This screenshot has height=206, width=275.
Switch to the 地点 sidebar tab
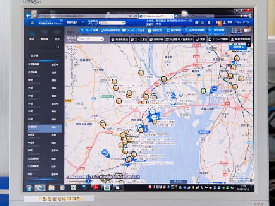[x=57, y=36]
